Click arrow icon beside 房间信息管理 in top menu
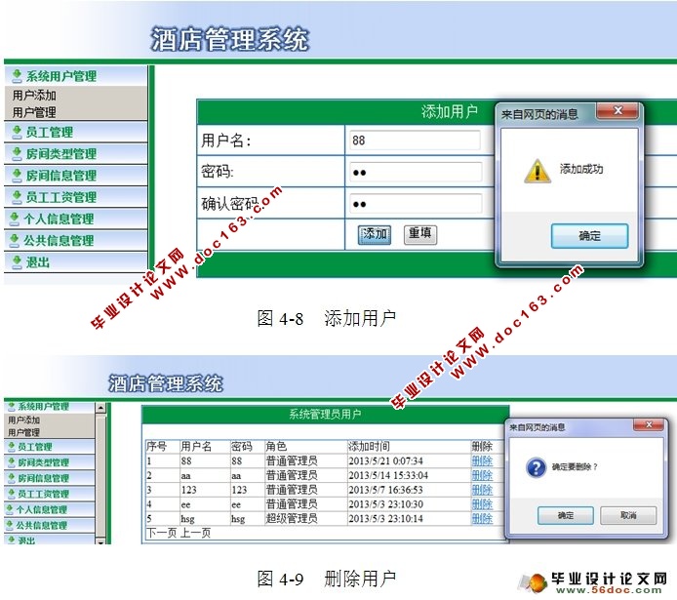The width and height of the screenshot is (677, 600). click(x=17, y=176)
